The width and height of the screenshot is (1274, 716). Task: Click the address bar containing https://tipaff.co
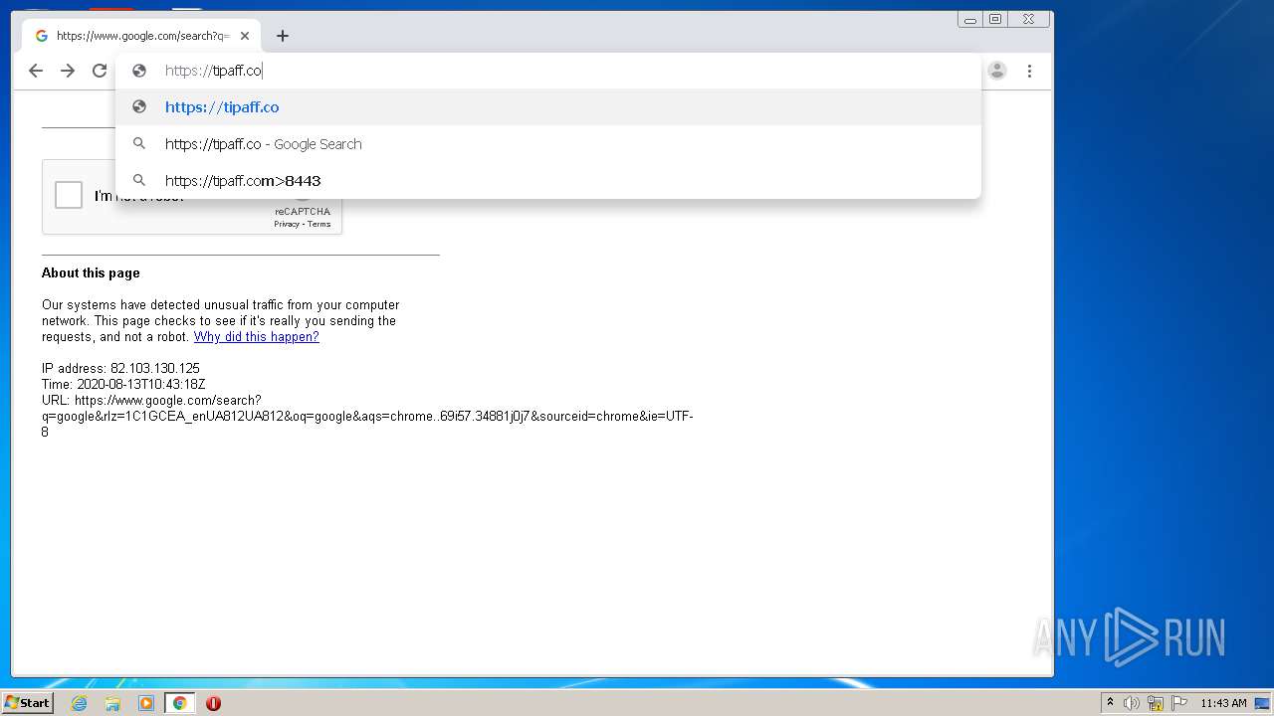point(548,71)
